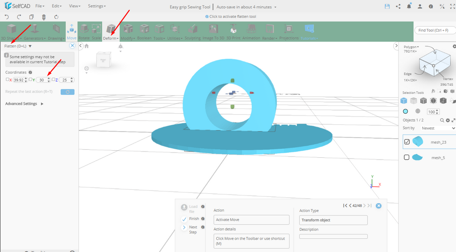Open the 3D Shapes dropdown

(x=11, y=32)
